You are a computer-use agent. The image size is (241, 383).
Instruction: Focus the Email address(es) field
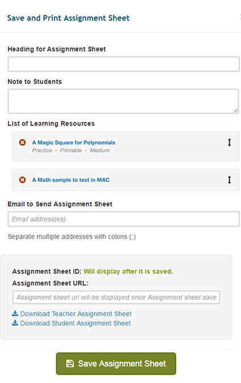(x=124, y=219)
